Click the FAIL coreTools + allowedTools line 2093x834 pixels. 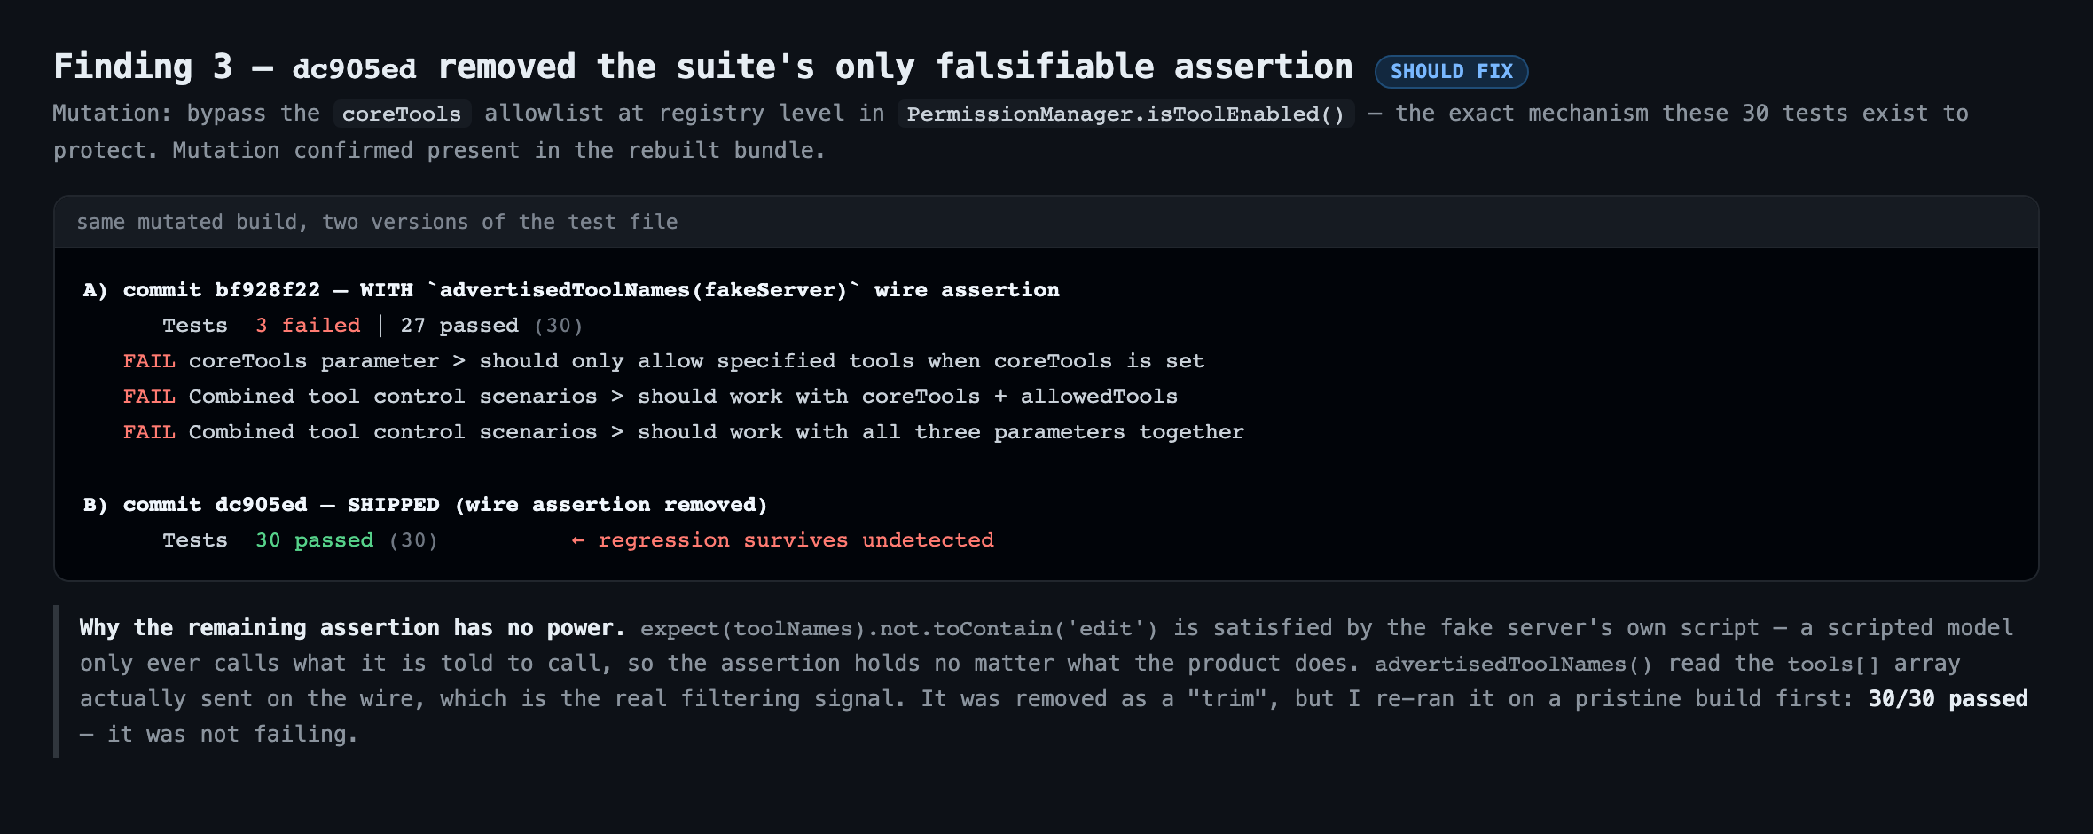pyautogui.click(x=650, y=397)
